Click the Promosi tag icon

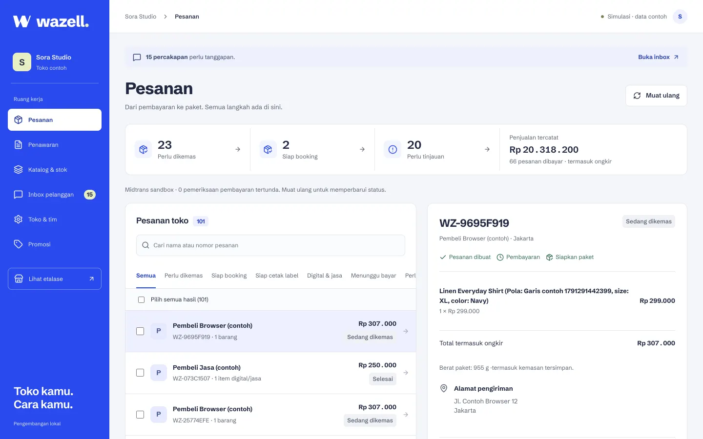pyautogui.click(x=19, y=244)
